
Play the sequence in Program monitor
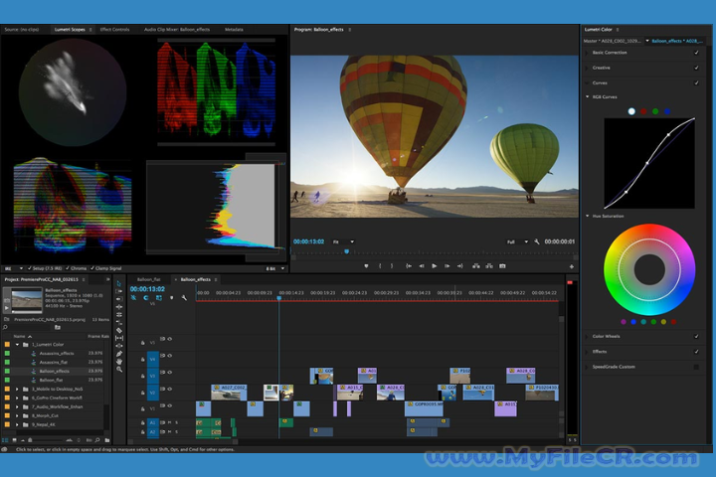434,265
